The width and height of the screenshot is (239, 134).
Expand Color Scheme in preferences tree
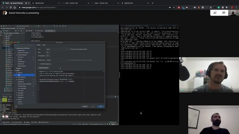[17, 77]
